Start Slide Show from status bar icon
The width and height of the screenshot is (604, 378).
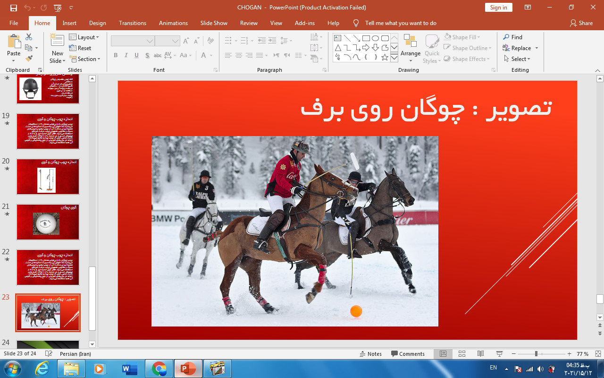499,354
